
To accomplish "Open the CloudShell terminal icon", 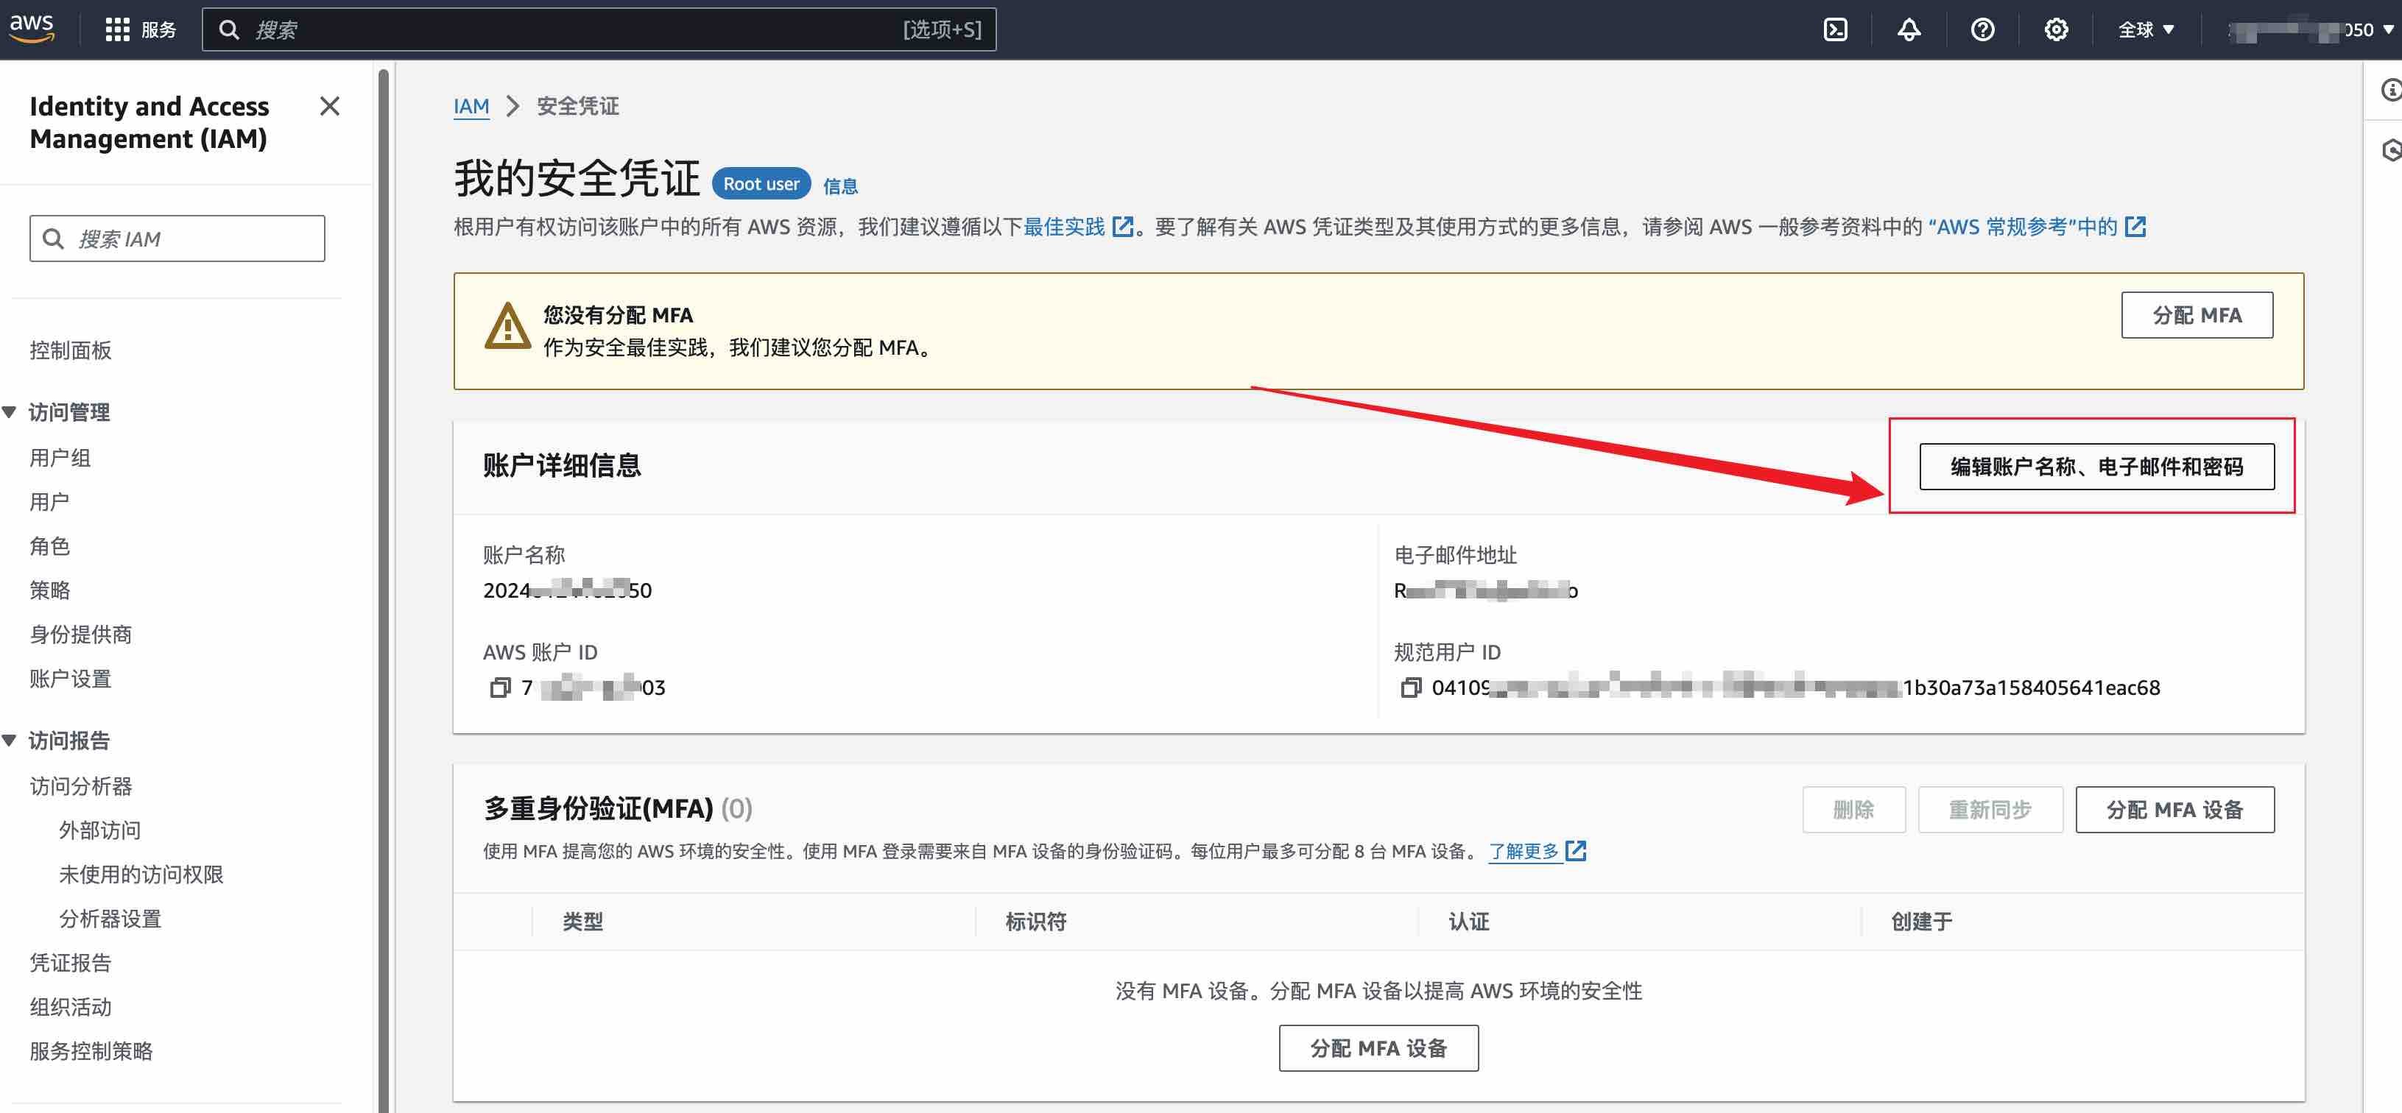I will click(1835, 30).
